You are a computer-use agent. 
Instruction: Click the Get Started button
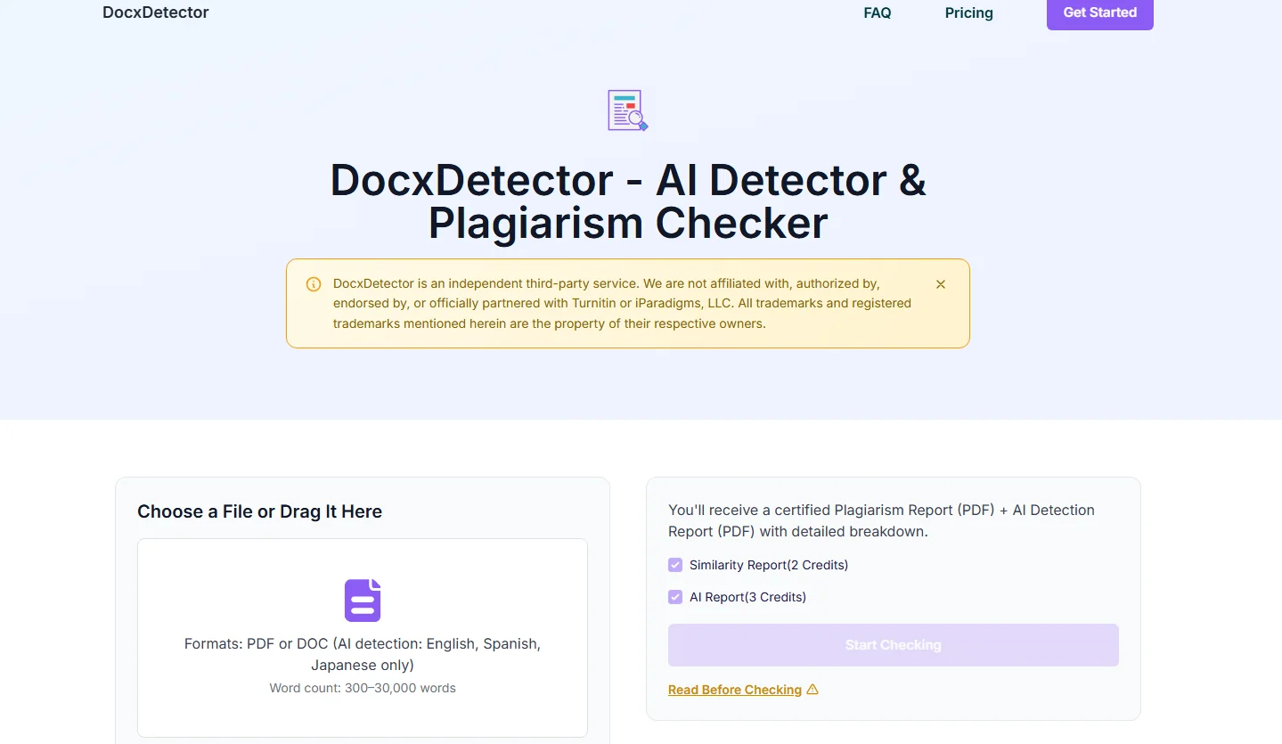coord(1100,13)
